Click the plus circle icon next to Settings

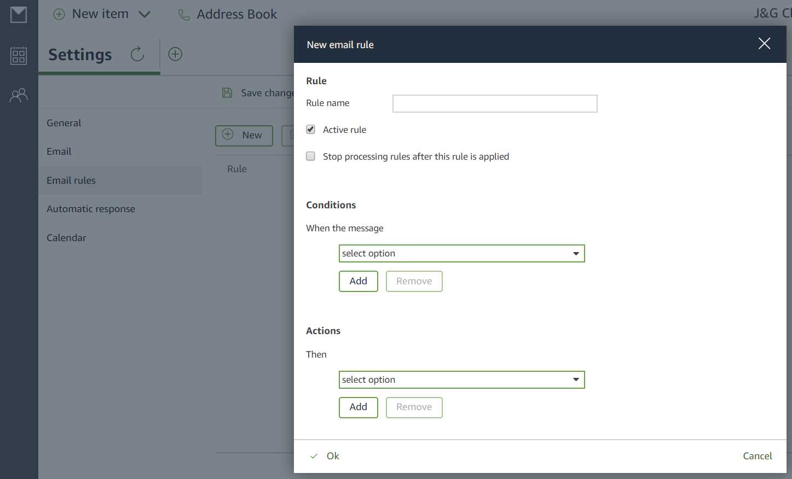(175, 54)
